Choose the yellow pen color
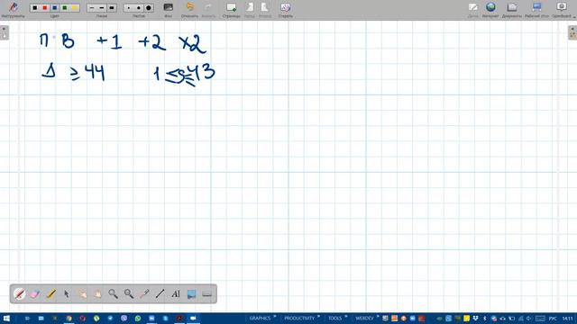The width and height of the screenshot is (577, 324). pyautogui.click(x=75, y=8)
